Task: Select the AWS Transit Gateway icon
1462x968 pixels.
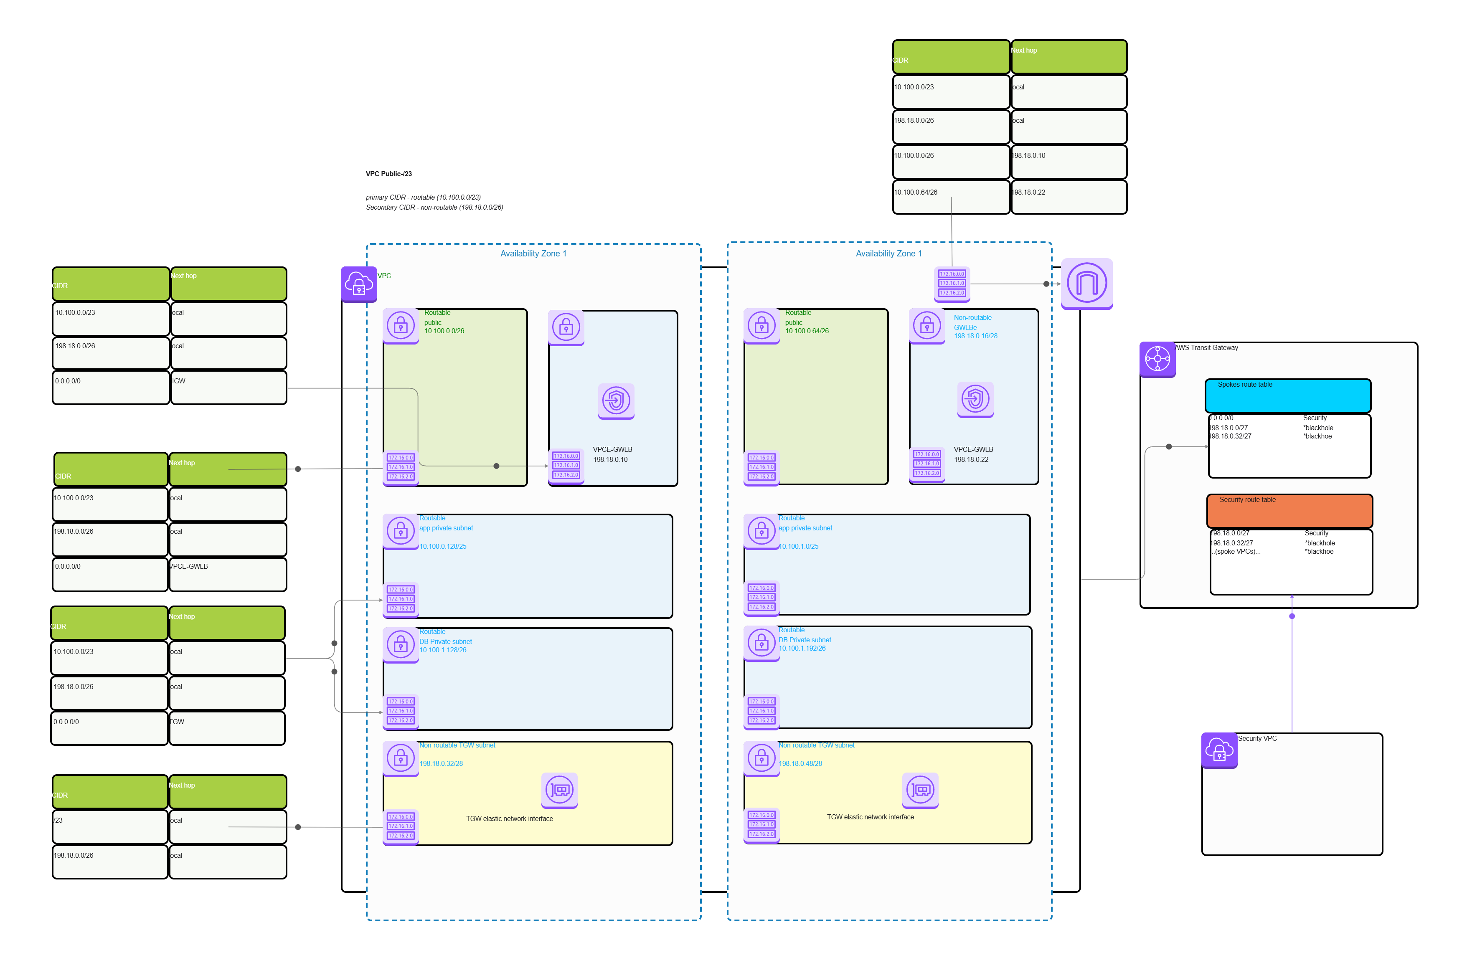Action: pos(1157,359)
